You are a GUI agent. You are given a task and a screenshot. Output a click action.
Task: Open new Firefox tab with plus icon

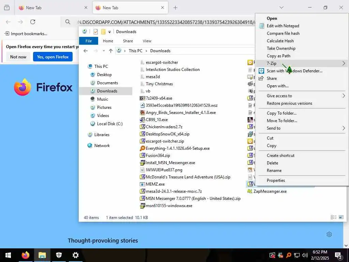pyautogui.click(x=176, y=8)
